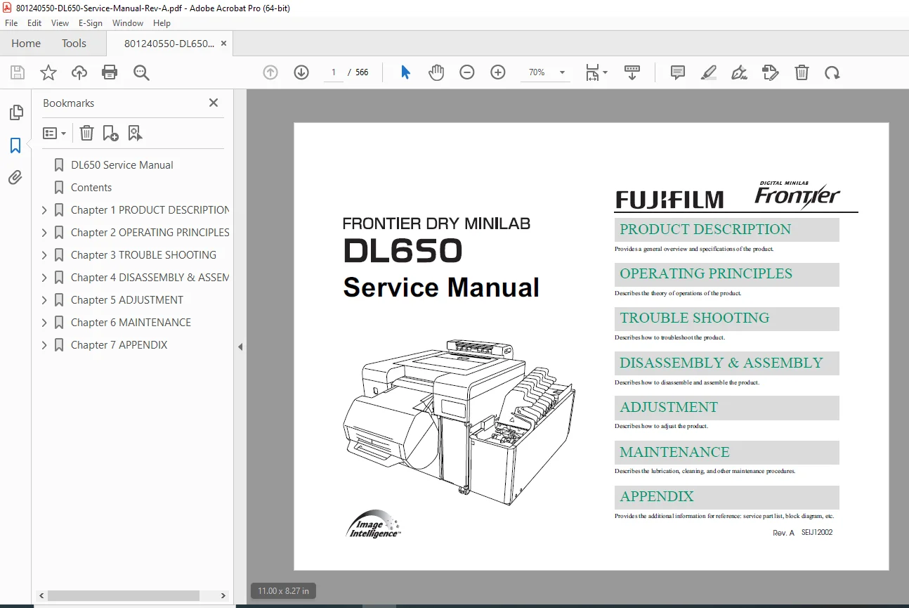This screenshot has width=909, height=608.
Task: Open the Edit menu
Action: 34,23
